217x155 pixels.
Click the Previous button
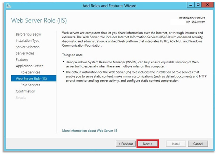point(126,144)
